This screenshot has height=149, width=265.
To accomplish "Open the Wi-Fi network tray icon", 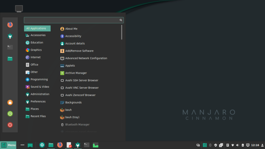I will (233, 145).
